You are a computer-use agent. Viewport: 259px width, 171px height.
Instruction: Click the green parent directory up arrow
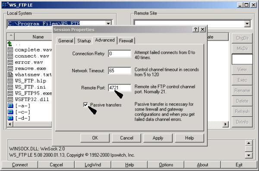tap(10, 44)
